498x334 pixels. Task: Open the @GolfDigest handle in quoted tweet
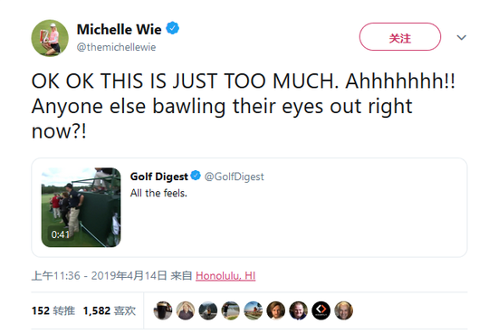(235, 177)
